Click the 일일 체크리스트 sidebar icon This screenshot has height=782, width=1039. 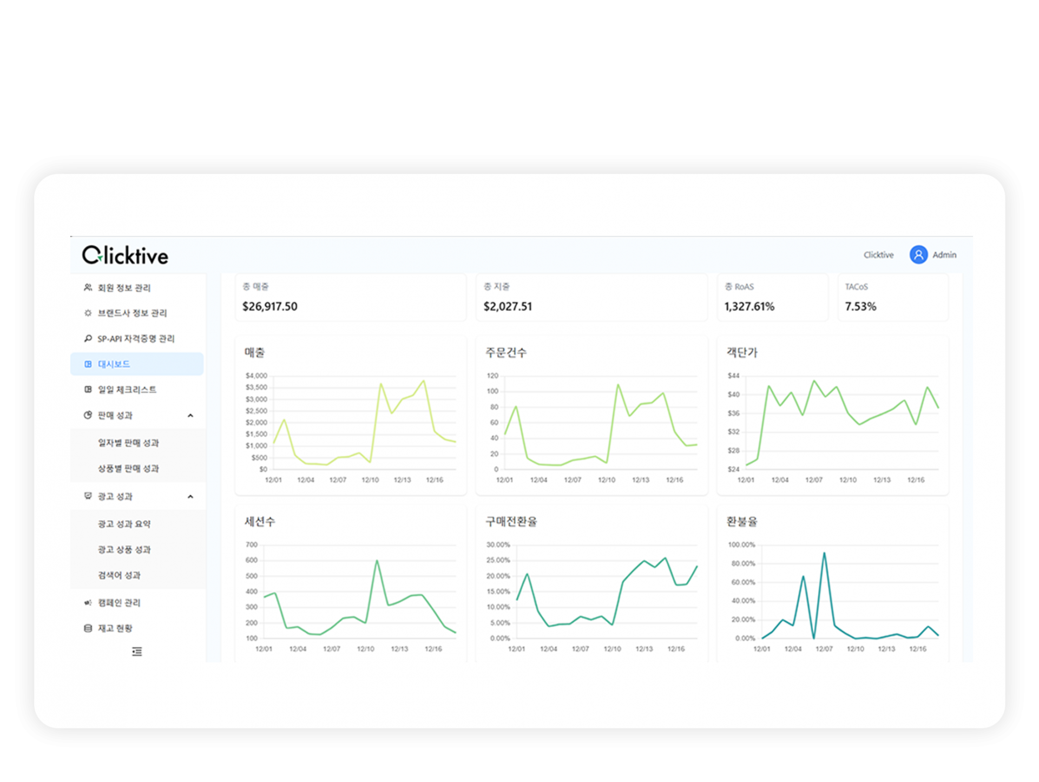88,390
